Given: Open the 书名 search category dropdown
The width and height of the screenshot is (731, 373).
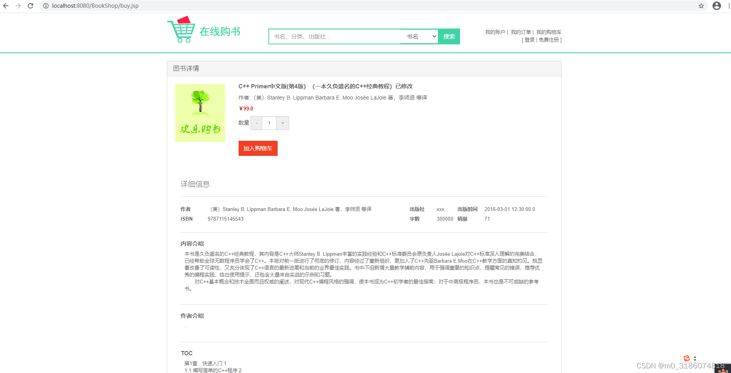Looking at the screenshot, I should (419, 36).
